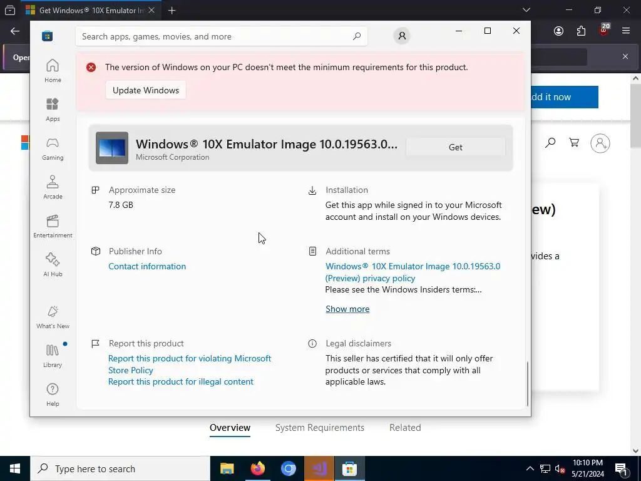The width and height of the screenshot is (641, 481).
Task: Show hidden system tray icons
Action: [x=530, y=468]
